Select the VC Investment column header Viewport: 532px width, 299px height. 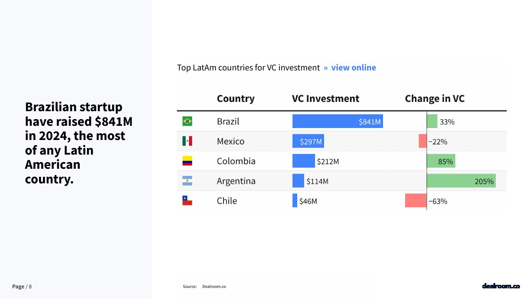pos(325,98)
